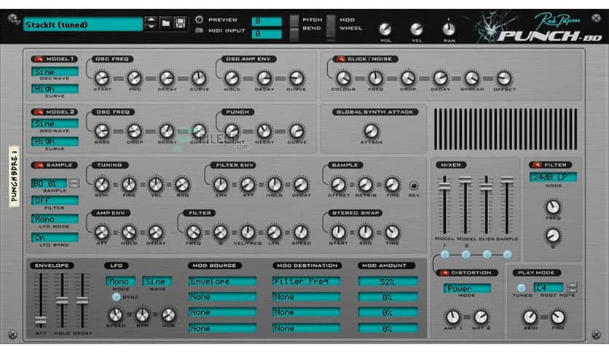Select the Filter Freq mod destination field

[307, 281]
